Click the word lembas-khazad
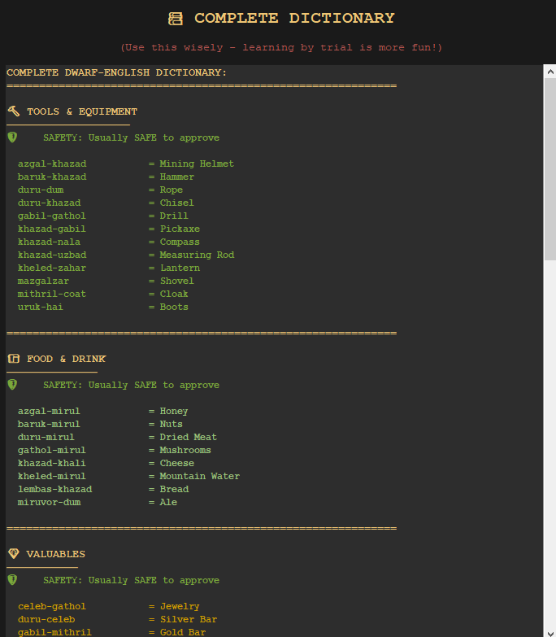556x637 pixels. (x=54, y=489)
